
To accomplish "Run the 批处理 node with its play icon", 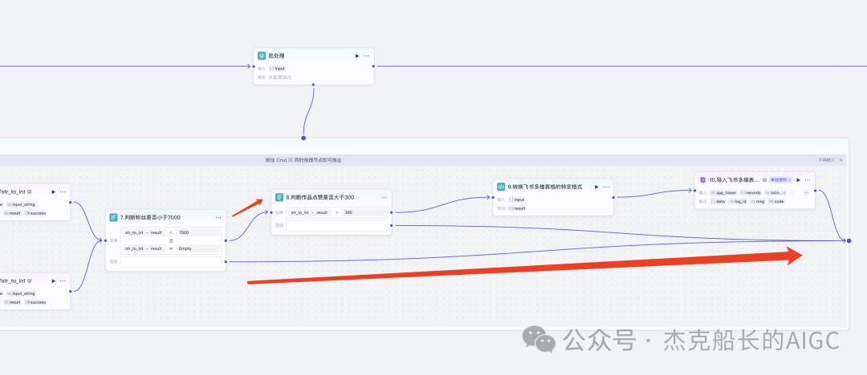I will point(357,56).
